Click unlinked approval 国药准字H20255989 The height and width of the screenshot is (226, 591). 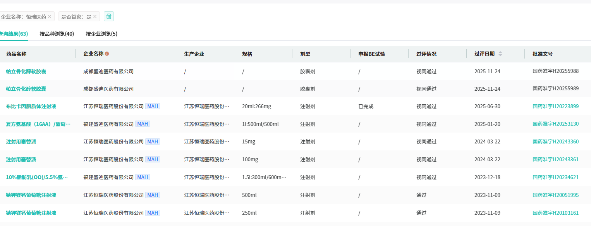tap(556, 88)
